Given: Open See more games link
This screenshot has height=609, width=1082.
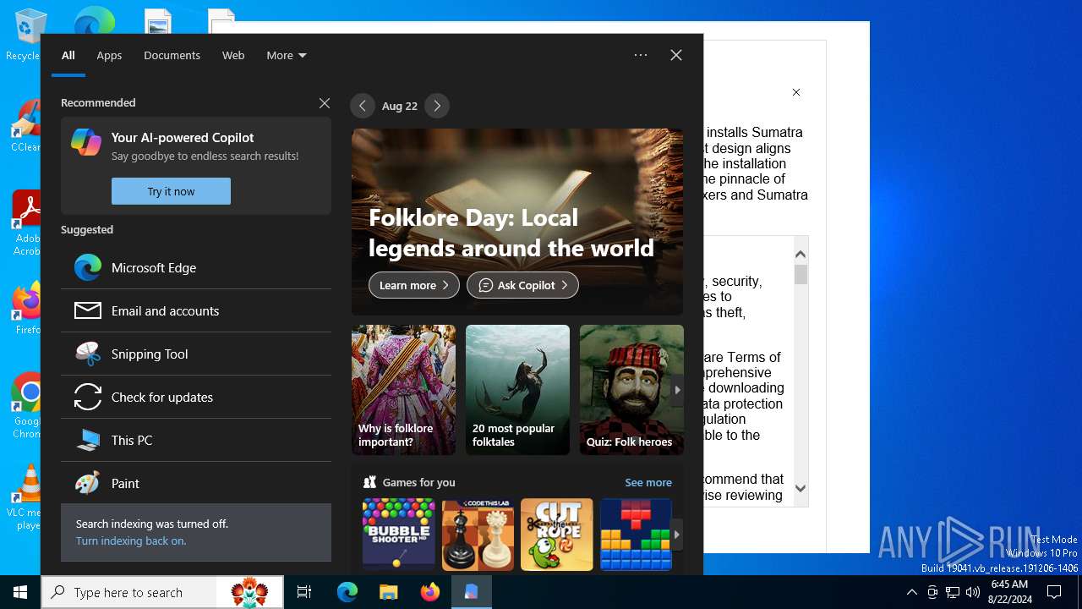Looking at the screenshot, I should (648, 482).
